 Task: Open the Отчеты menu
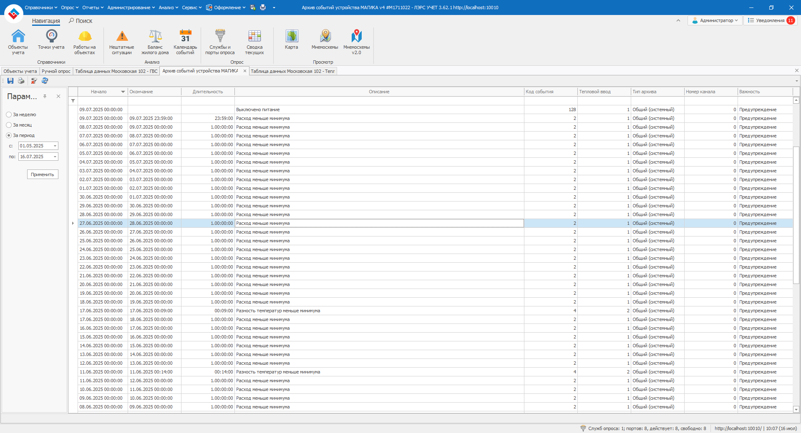(x=93, y=7)
